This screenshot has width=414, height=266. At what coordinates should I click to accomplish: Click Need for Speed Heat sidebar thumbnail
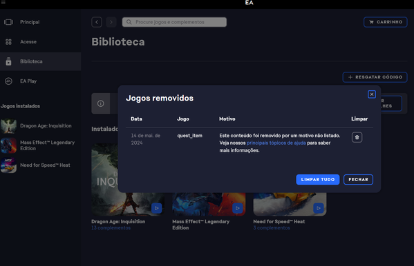point(8,165)
